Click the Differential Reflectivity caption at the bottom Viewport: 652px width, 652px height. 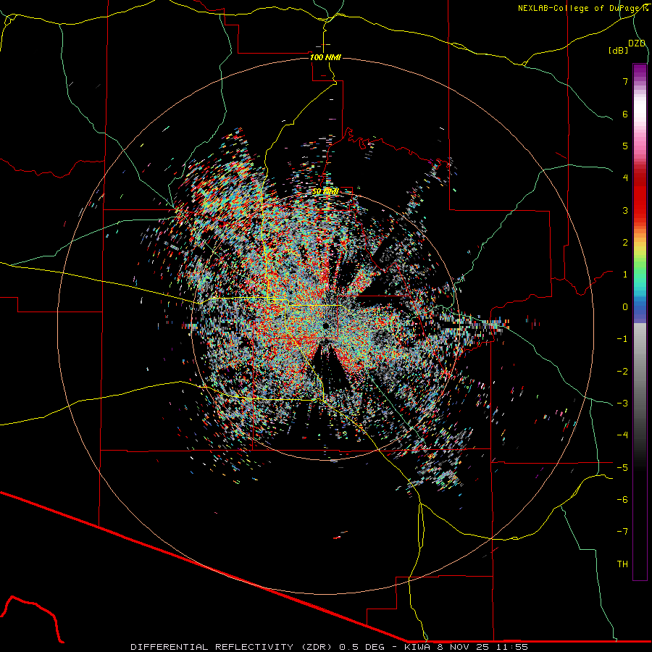coord(329,647)
